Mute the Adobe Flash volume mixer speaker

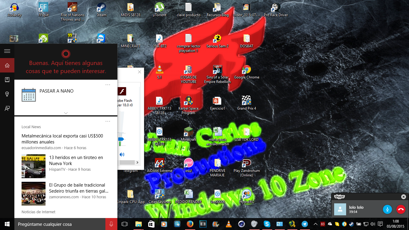(122, 155)
